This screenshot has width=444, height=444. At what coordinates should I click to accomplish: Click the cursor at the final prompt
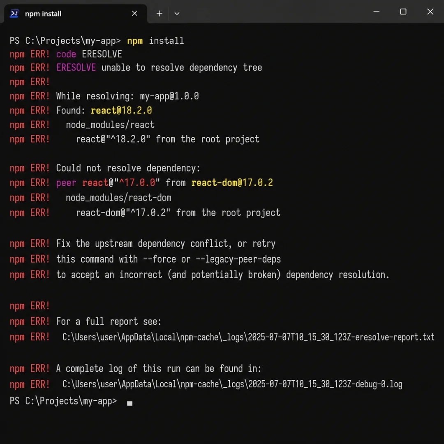click(129, 403)
